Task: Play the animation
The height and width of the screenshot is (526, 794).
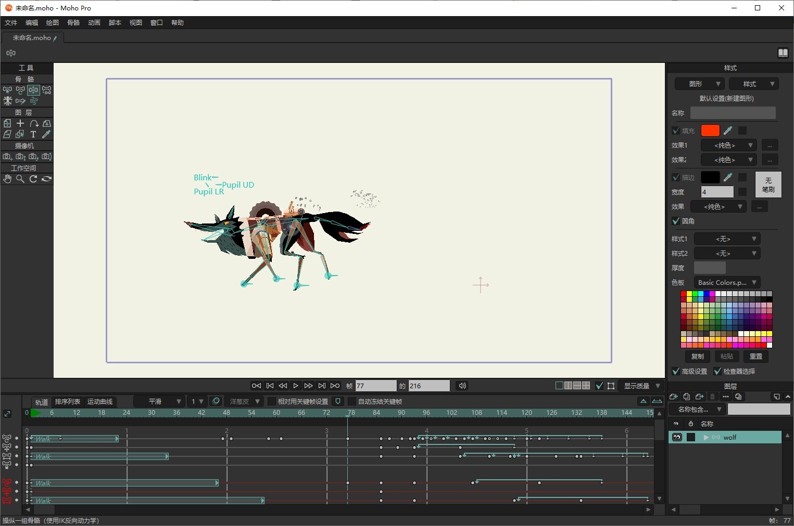Action: pos(296,386)
